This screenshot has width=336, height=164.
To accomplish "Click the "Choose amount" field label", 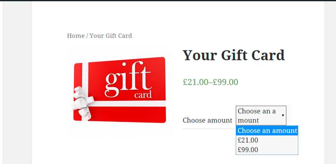I will (207, 120).
